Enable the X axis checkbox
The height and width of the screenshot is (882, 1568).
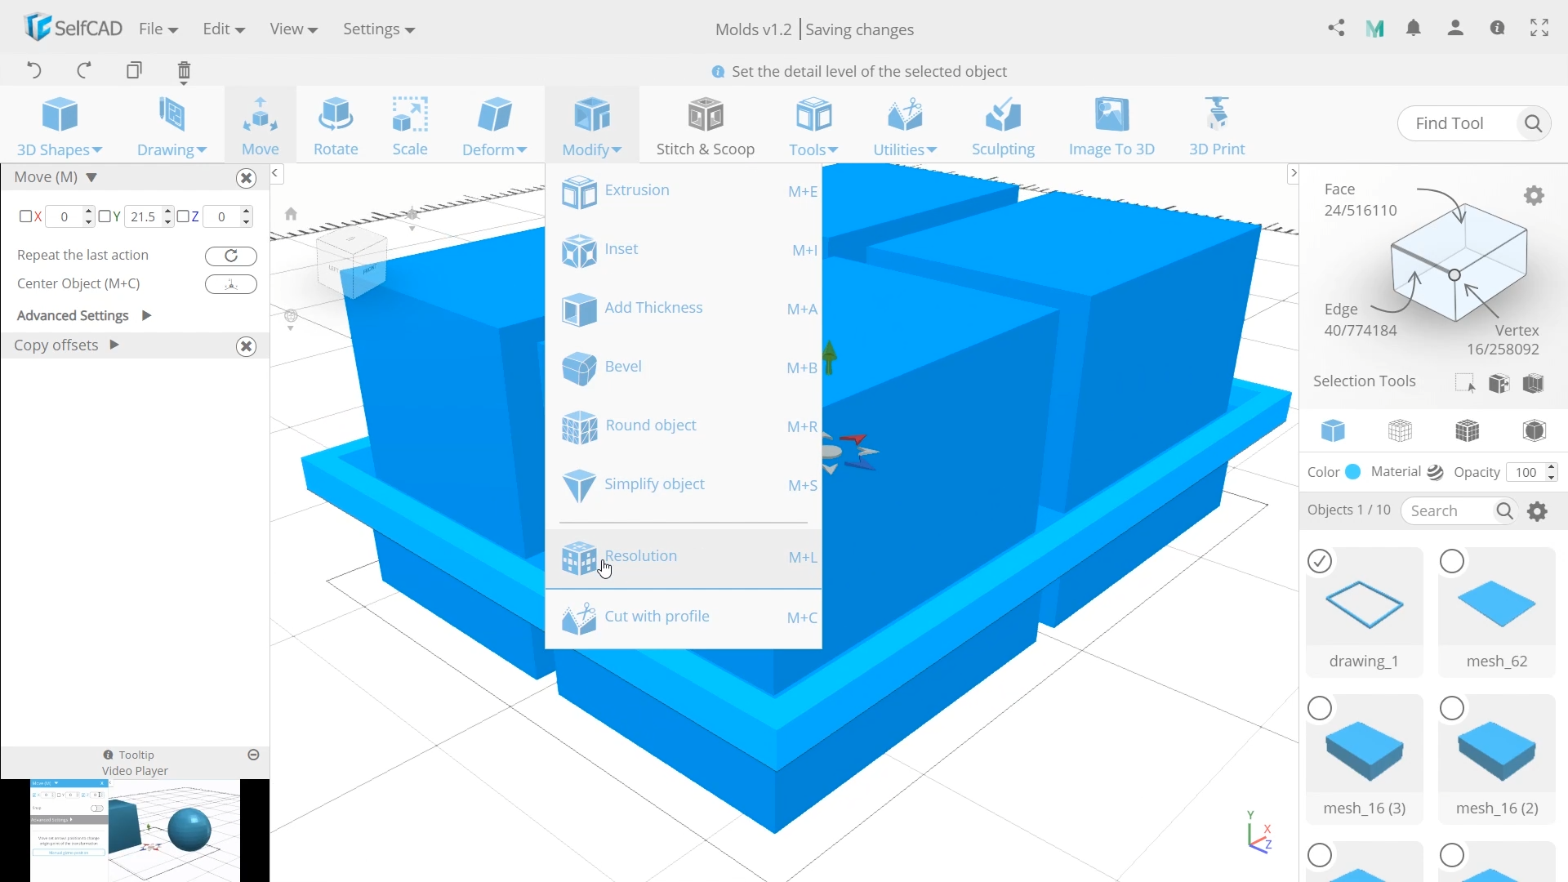(x=25, y=216)
